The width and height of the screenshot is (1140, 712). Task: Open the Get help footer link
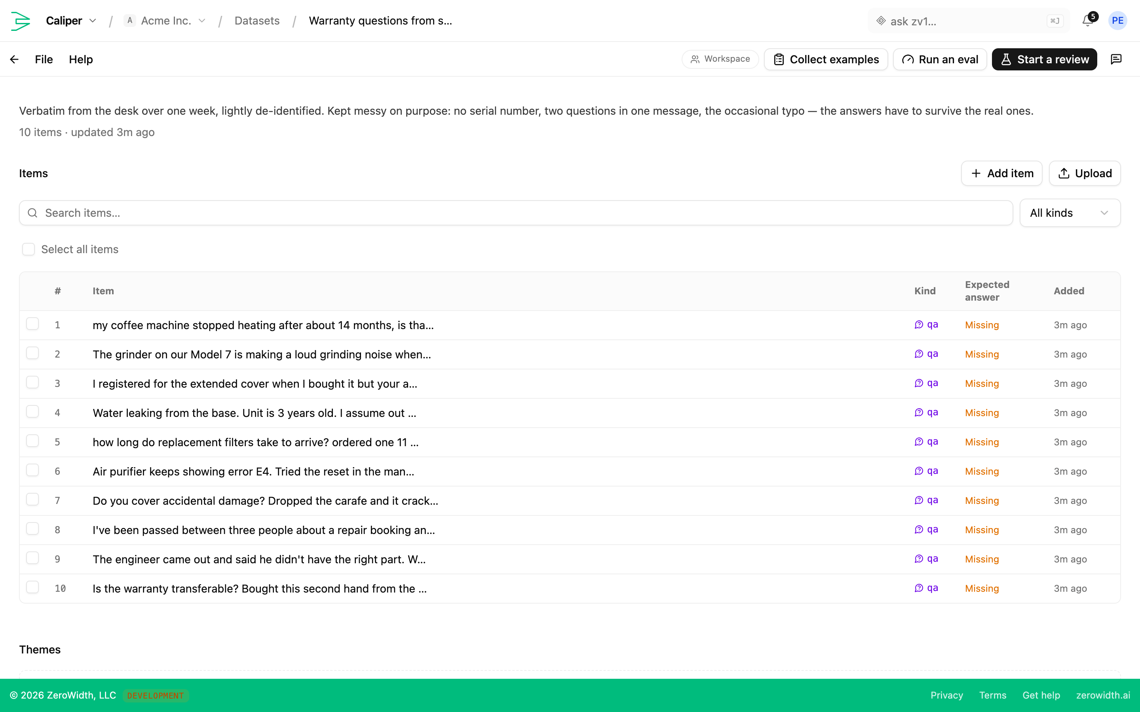click(1041, 695)
